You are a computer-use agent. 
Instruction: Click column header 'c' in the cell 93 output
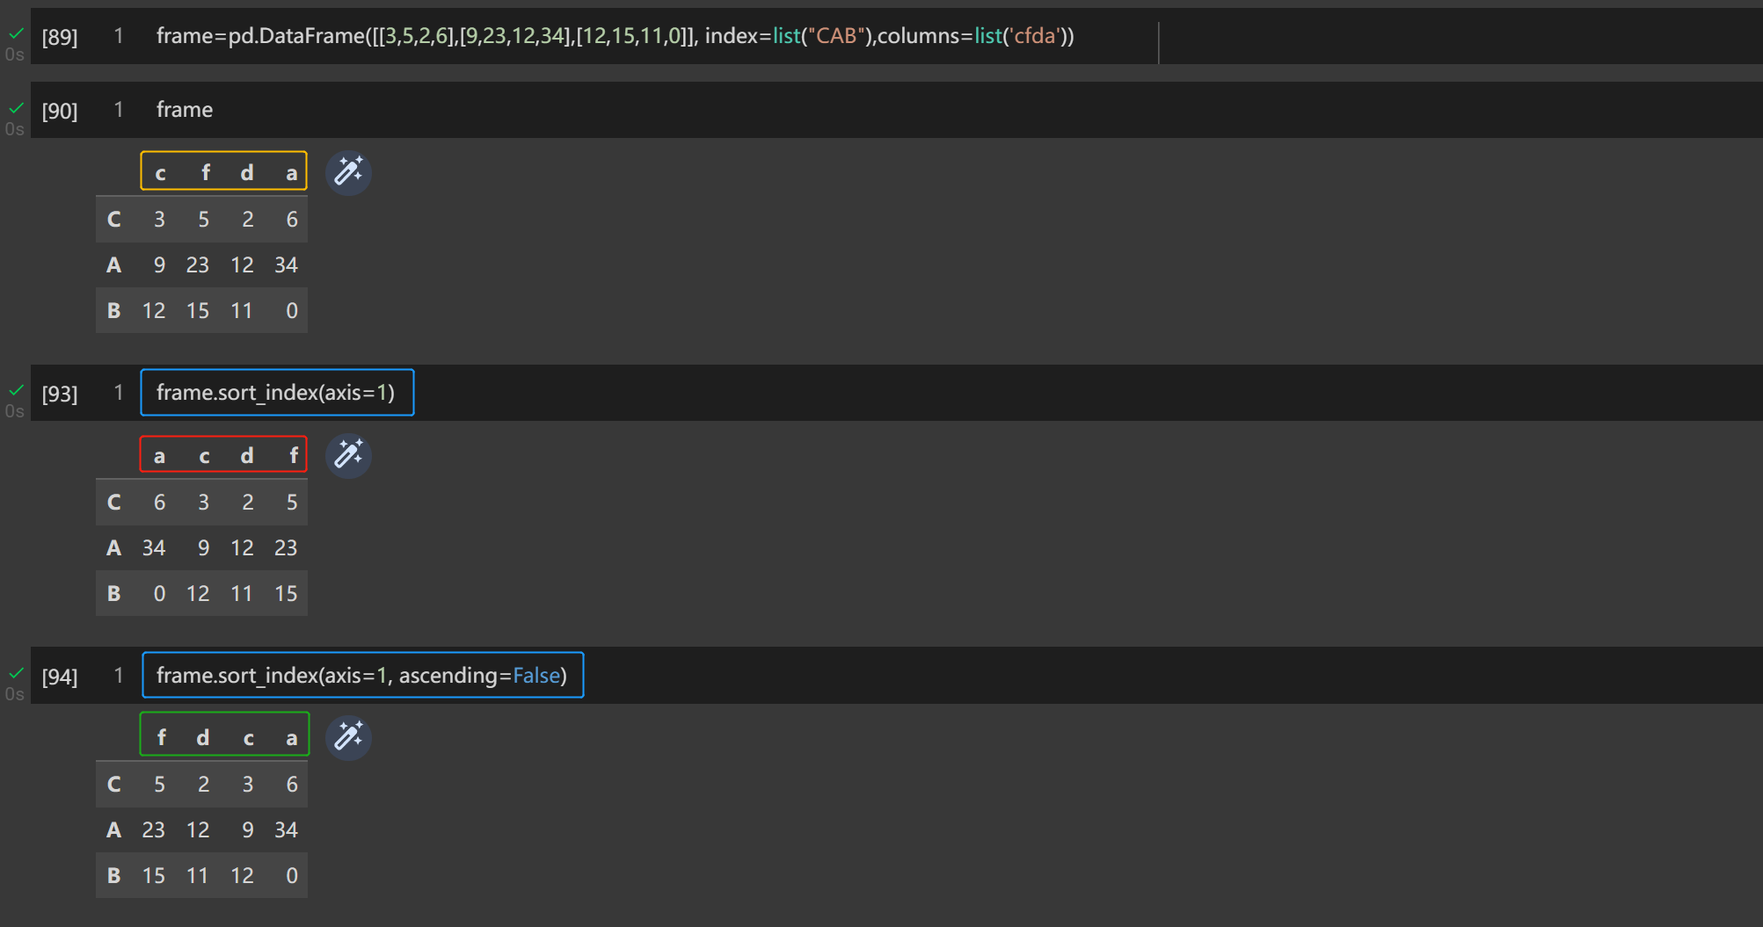click(x=204, y=456)
